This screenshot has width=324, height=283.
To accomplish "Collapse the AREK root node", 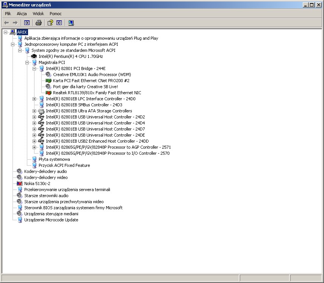I will (6, 32).
